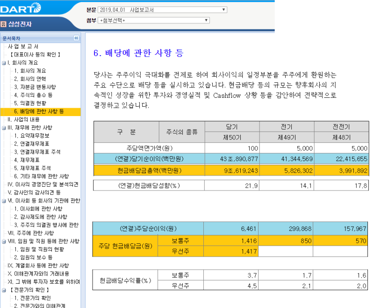Click the value 21.9 in 현금배당성향 row
Screen dimensions: 374x308
coord(252,186)
